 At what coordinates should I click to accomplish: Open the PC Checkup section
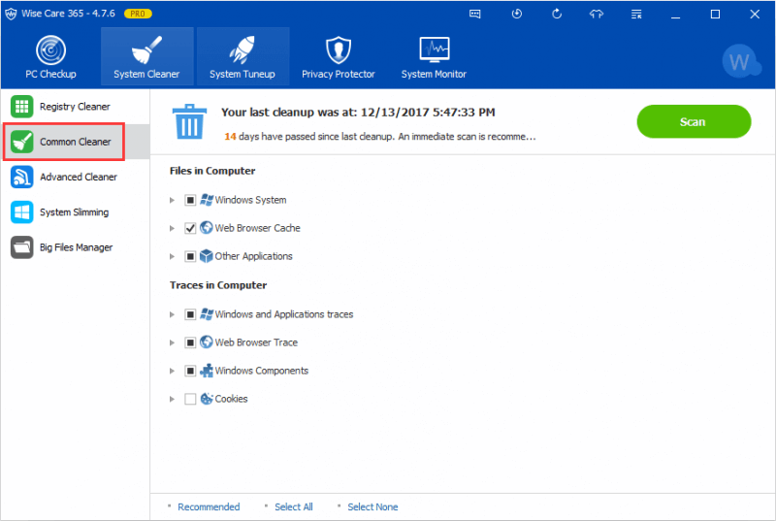click(x=50, y=57)
